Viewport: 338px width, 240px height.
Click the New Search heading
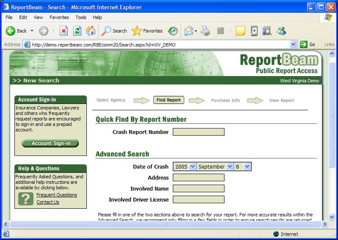click(36, 80)
